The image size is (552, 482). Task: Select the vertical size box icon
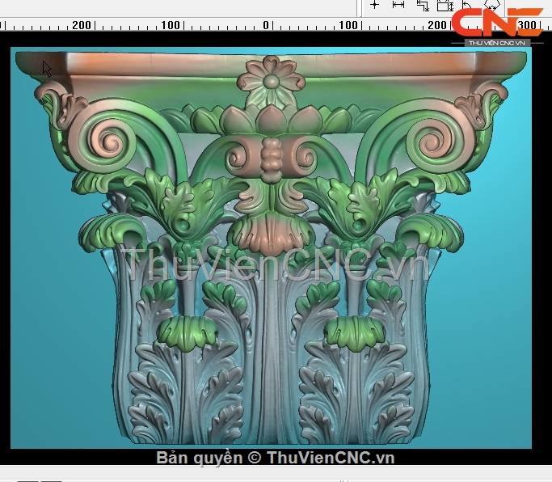tap(445, 6)
